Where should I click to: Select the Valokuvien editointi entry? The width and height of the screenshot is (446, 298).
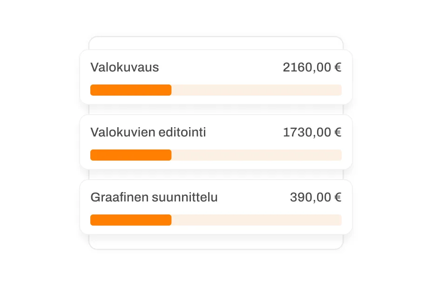click(x=216, y=142)
